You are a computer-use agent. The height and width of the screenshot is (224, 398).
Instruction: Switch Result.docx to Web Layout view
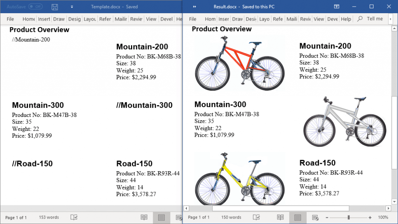tap(316, 217)
